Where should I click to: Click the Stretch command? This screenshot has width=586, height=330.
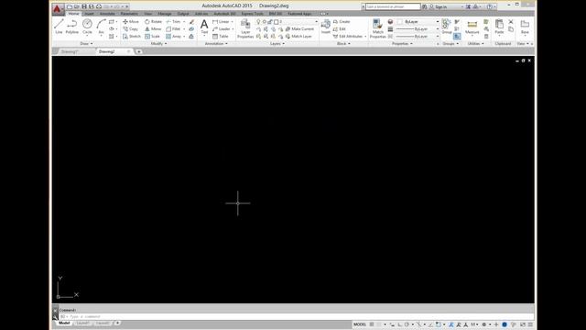coord(132,37)
